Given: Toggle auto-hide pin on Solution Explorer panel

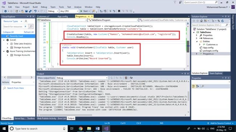Looking at the screenshot, I should [x=225, y=17].
